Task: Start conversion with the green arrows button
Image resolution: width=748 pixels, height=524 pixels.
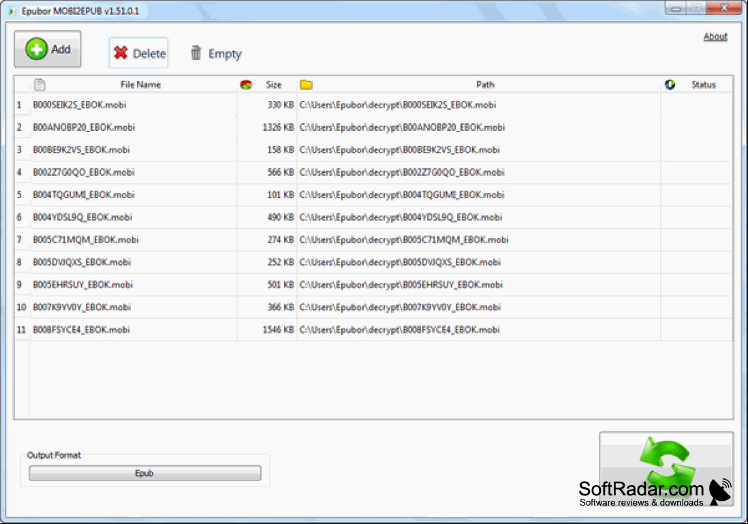Action: click(666, 469)
